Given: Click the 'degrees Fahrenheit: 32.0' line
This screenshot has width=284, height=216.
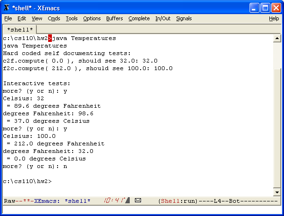Looking at the screenshot, I should coord(48,151).
